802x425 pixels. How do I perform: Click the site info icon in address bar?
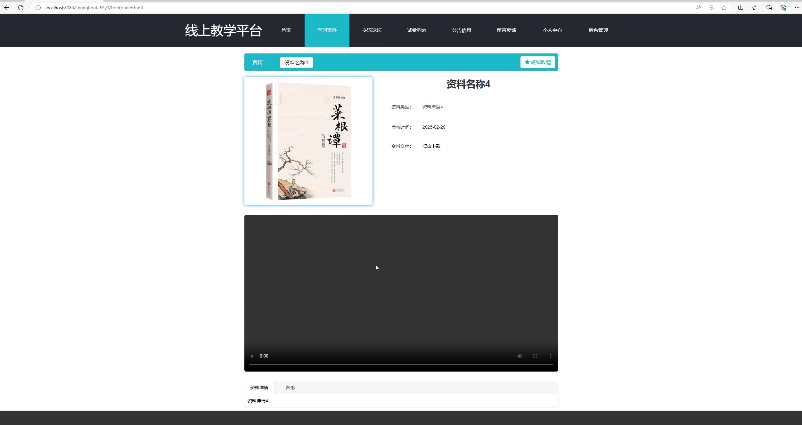pyautogui.click(x=38, y=8)
